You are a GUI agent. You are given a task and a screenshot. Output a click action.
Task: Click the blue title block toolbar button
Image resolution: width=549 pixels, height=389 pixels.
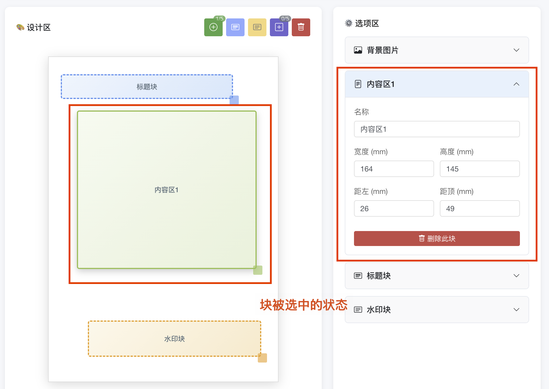(235, 27)
